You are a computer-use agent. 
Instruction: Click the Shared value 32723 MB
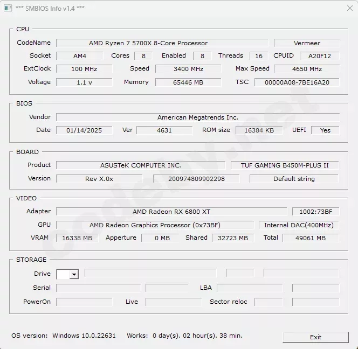[233, 238]
